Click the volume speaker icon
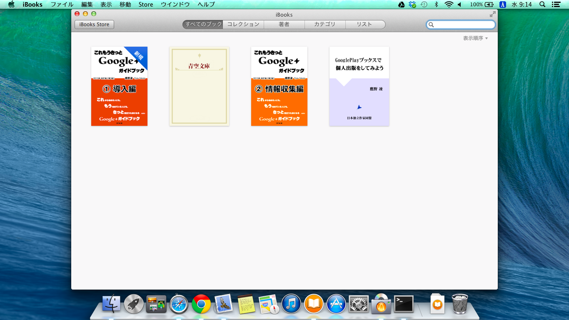 click(460, 5)
